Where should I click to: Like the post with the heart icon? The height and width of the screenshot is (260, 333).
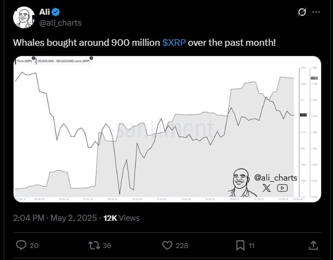click(168, 246)
